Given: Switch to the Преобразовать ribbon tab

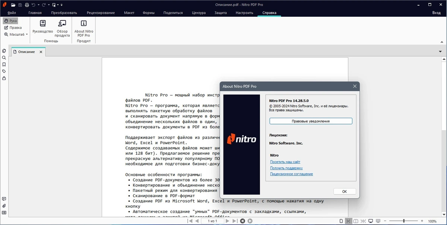Looking at the screenshot, I should point(64,13).
